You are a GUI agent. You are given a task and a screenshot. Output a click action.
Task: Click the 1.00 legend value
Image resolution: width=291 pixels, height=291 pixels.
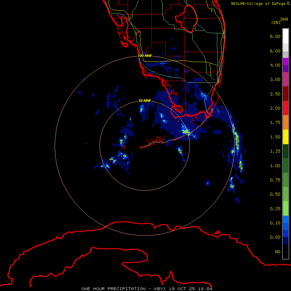click(x=275, y=166)
